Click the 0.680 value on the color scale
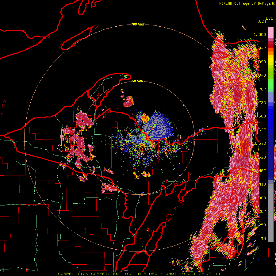Viewport: 276px width, 276px height. [260, 116]
